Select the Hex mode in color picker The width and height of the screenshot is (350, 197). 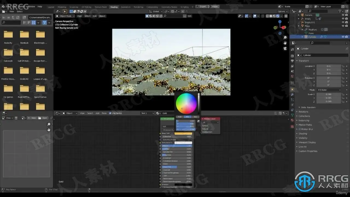coord(195,117)
